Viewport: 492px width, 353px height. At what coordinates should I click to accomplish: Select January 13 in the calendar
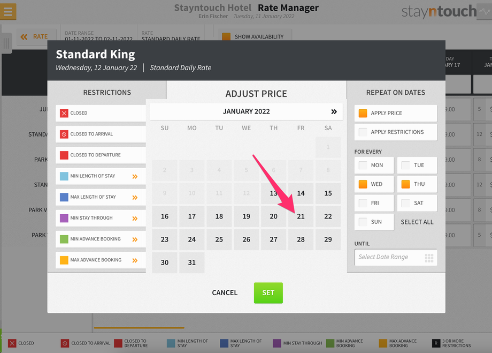(274, 193)
